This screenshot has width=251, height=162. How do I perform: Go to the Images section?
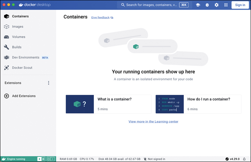point(17,27)
